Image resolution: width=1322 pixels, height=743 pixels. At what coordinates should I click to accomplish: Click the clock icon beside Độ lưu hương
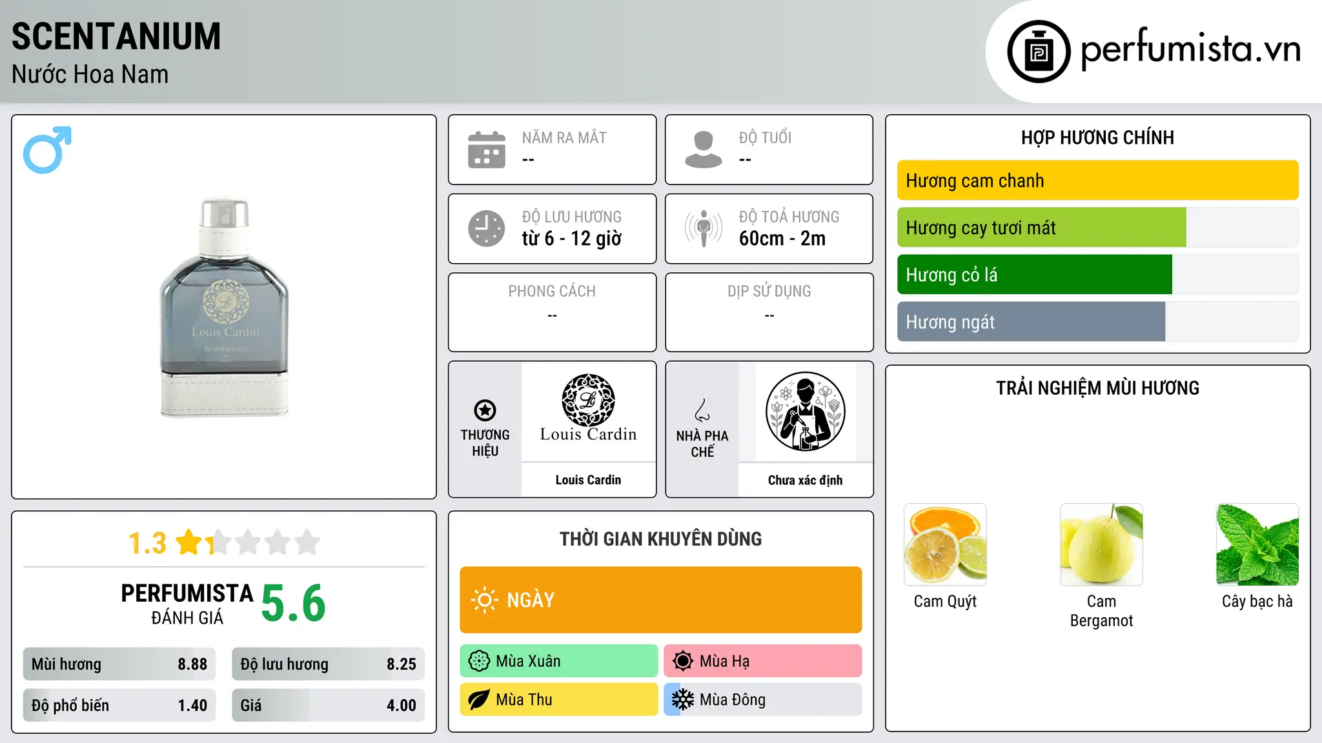tap(487, 228)
